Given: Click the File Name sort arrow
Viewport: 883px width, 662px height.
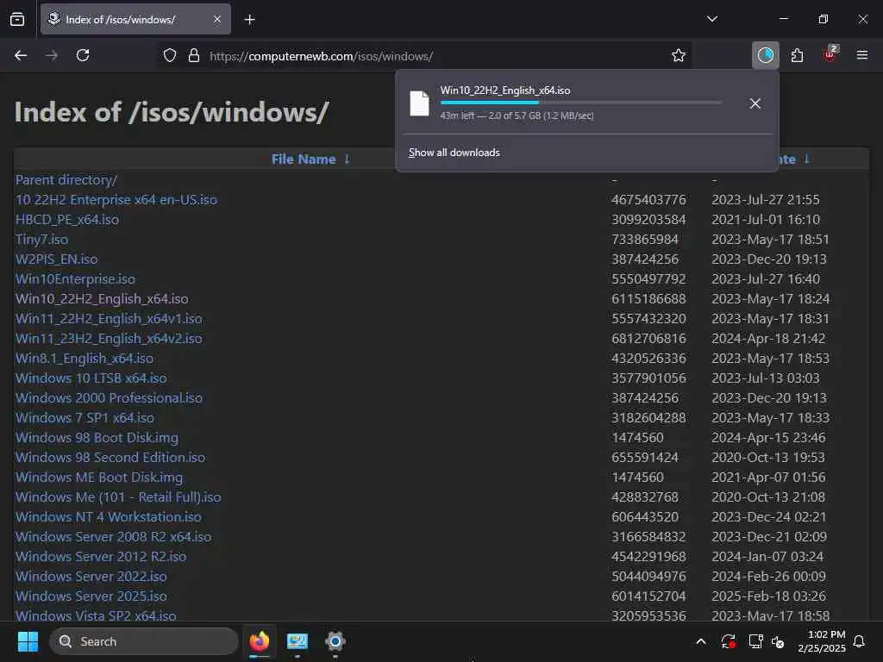Looking at the screenshot, I should point(347,159).
